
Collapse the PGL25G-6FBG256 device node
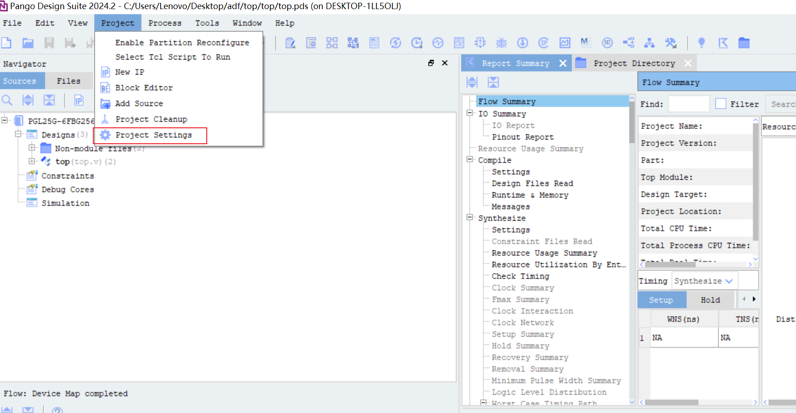pyautogui.click(x=5, y=121)
